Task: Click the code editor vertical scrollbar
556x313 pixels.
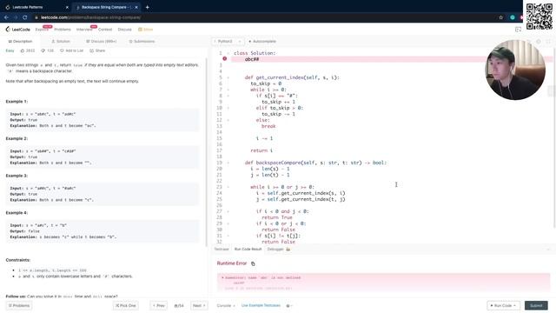Action: 554,138
